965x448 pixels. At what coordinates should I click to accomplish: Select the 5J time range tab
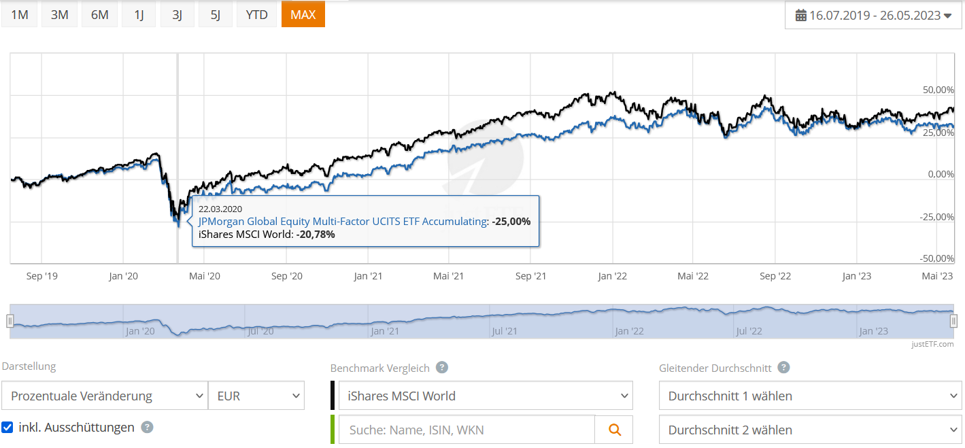(x=215, y=14)
